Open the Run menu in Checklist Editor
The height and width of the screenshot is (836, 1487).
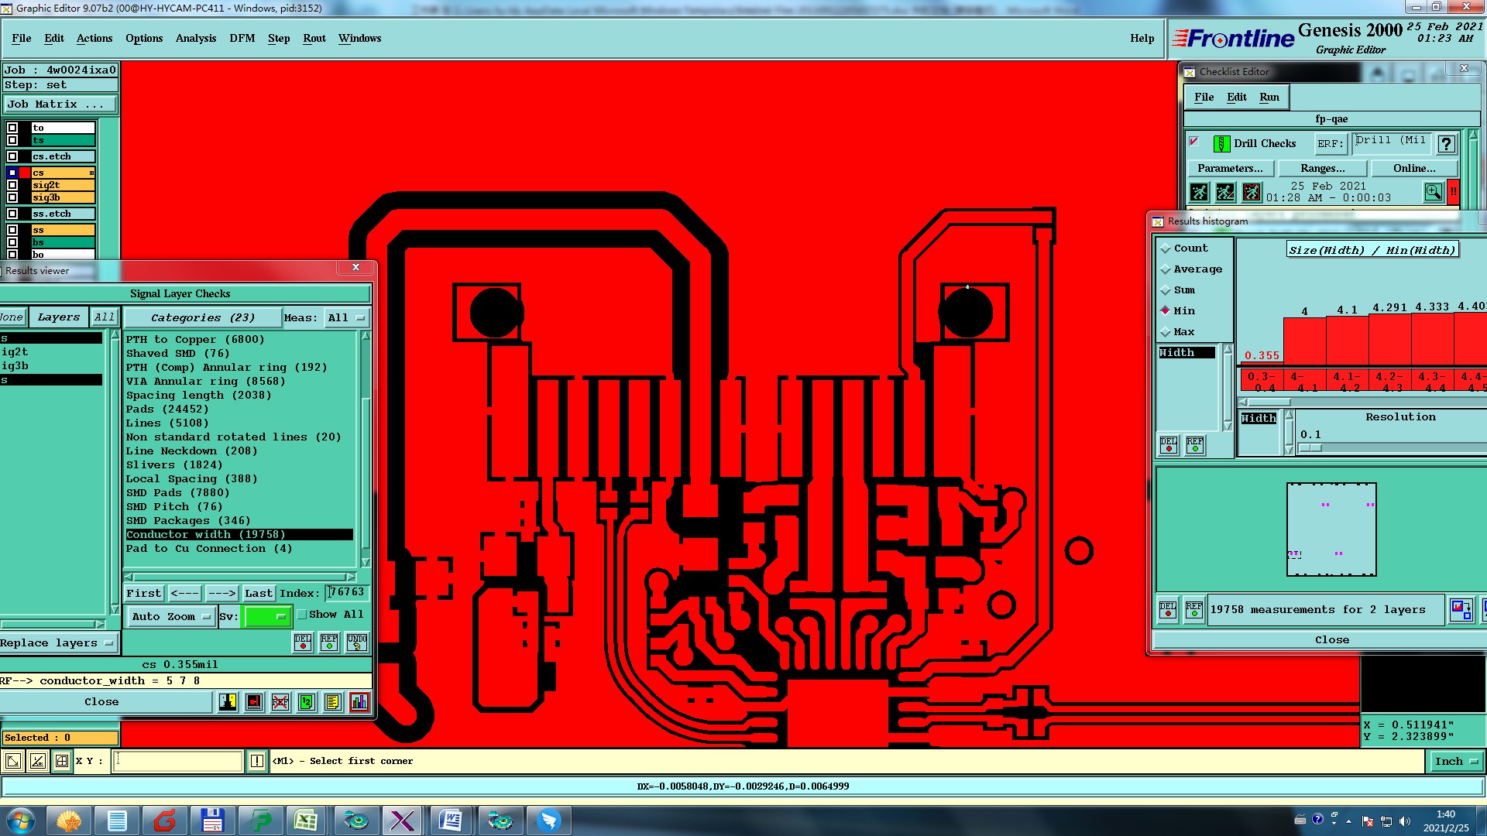1269,97
